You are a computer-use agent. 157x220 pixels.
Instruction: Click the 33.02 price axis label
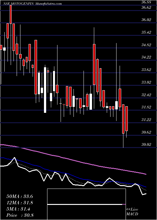click(146, 82)
